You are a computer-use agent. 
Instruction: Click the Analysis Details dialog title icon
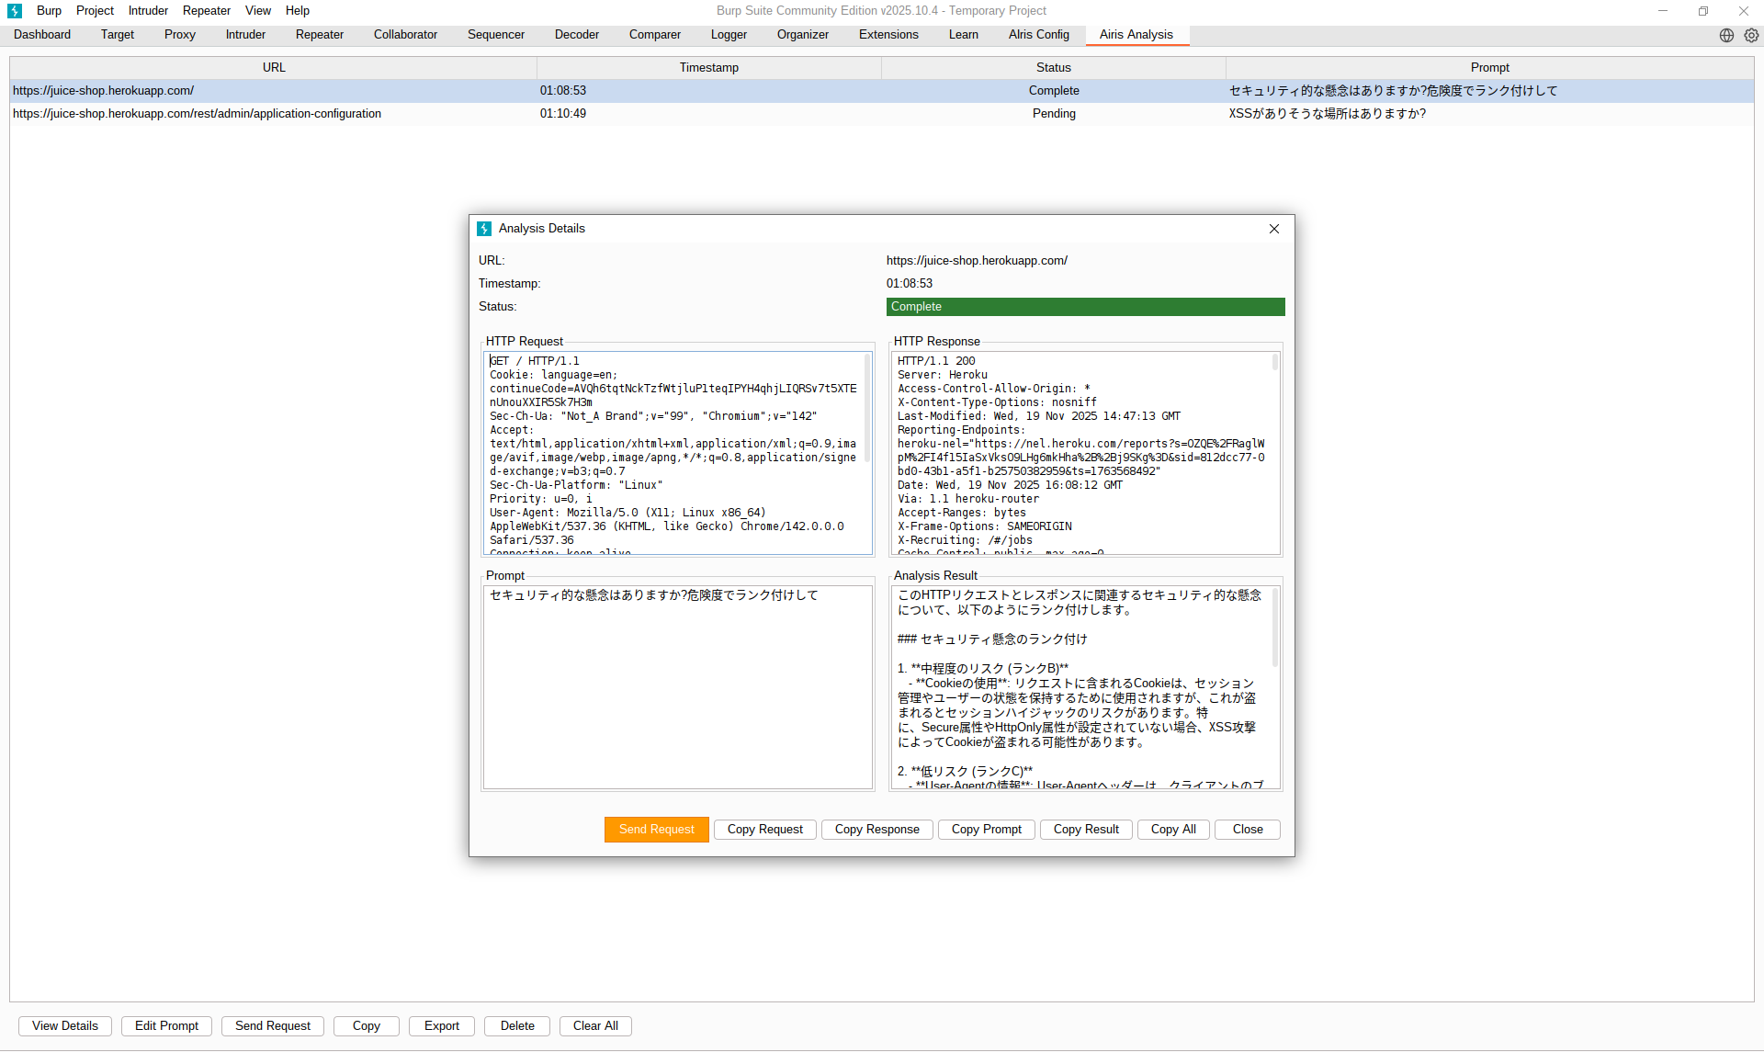[484, 229]
